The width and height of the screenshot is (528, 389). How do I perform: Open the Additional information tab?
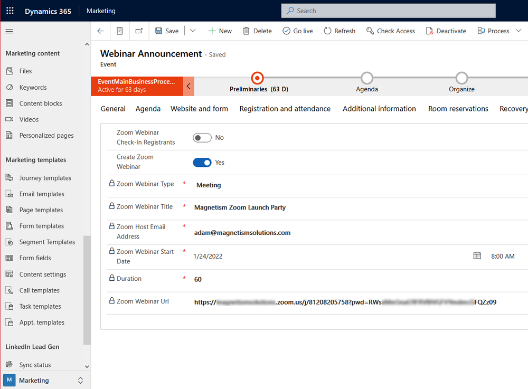click(x=379, y=109)
